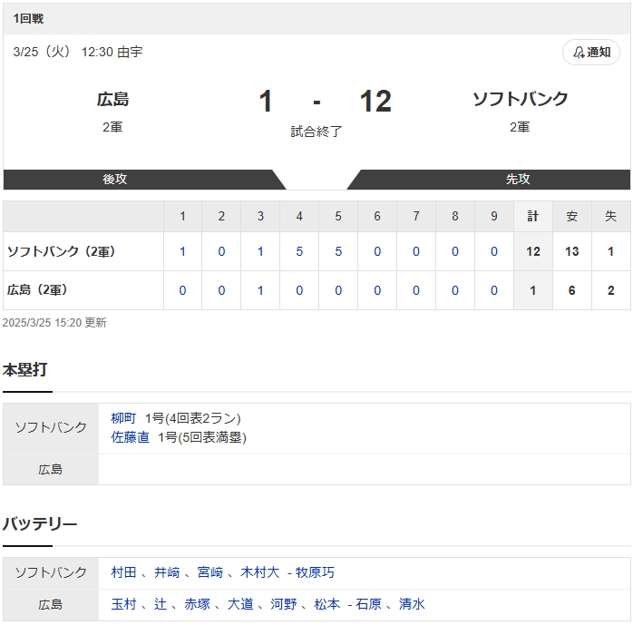Open Hiroshima pitcher link 赤塚

[197, 603]
